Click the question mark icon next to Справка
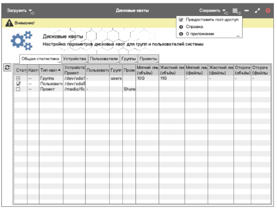 click(181, 27)
